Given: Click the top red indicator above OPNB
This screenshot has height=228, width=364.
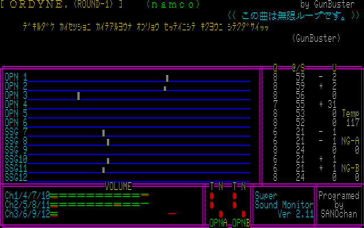Looking at the screenshot, I should (234, 196).
